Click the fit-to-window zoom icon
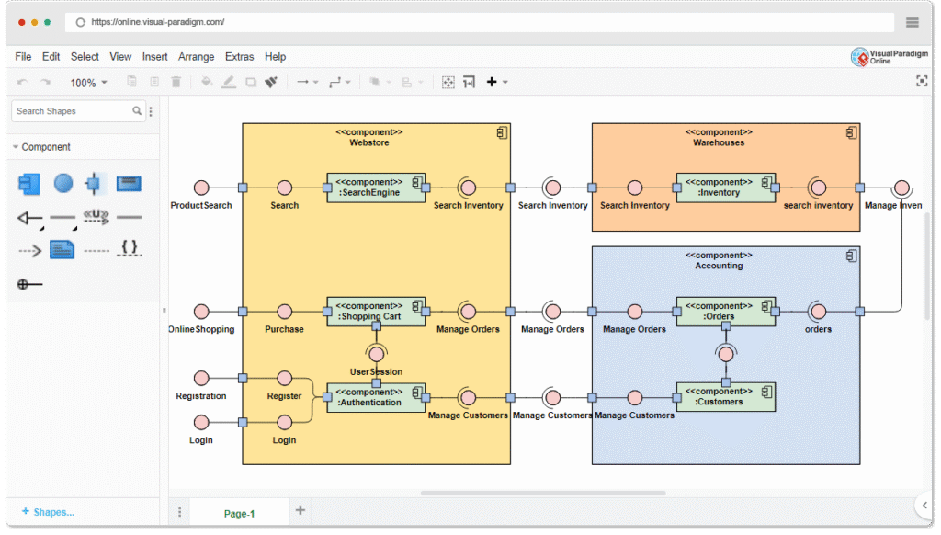Image resolution: width=941 pixels, height=535 pixels. (448, 82)
